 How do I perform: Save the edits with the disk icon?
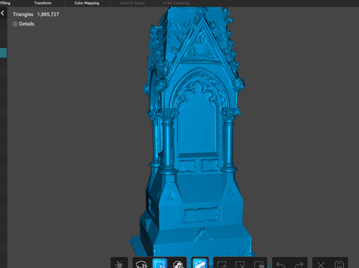[x=339, y=264]
